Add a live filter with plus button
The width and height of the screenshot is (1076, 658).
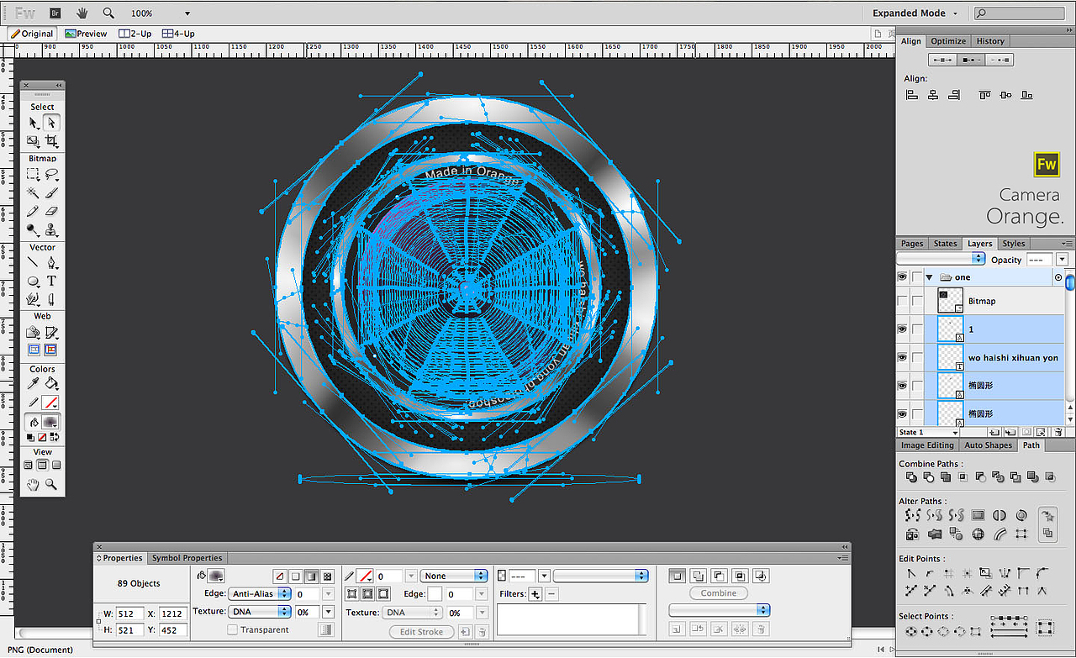coord(535,594)
